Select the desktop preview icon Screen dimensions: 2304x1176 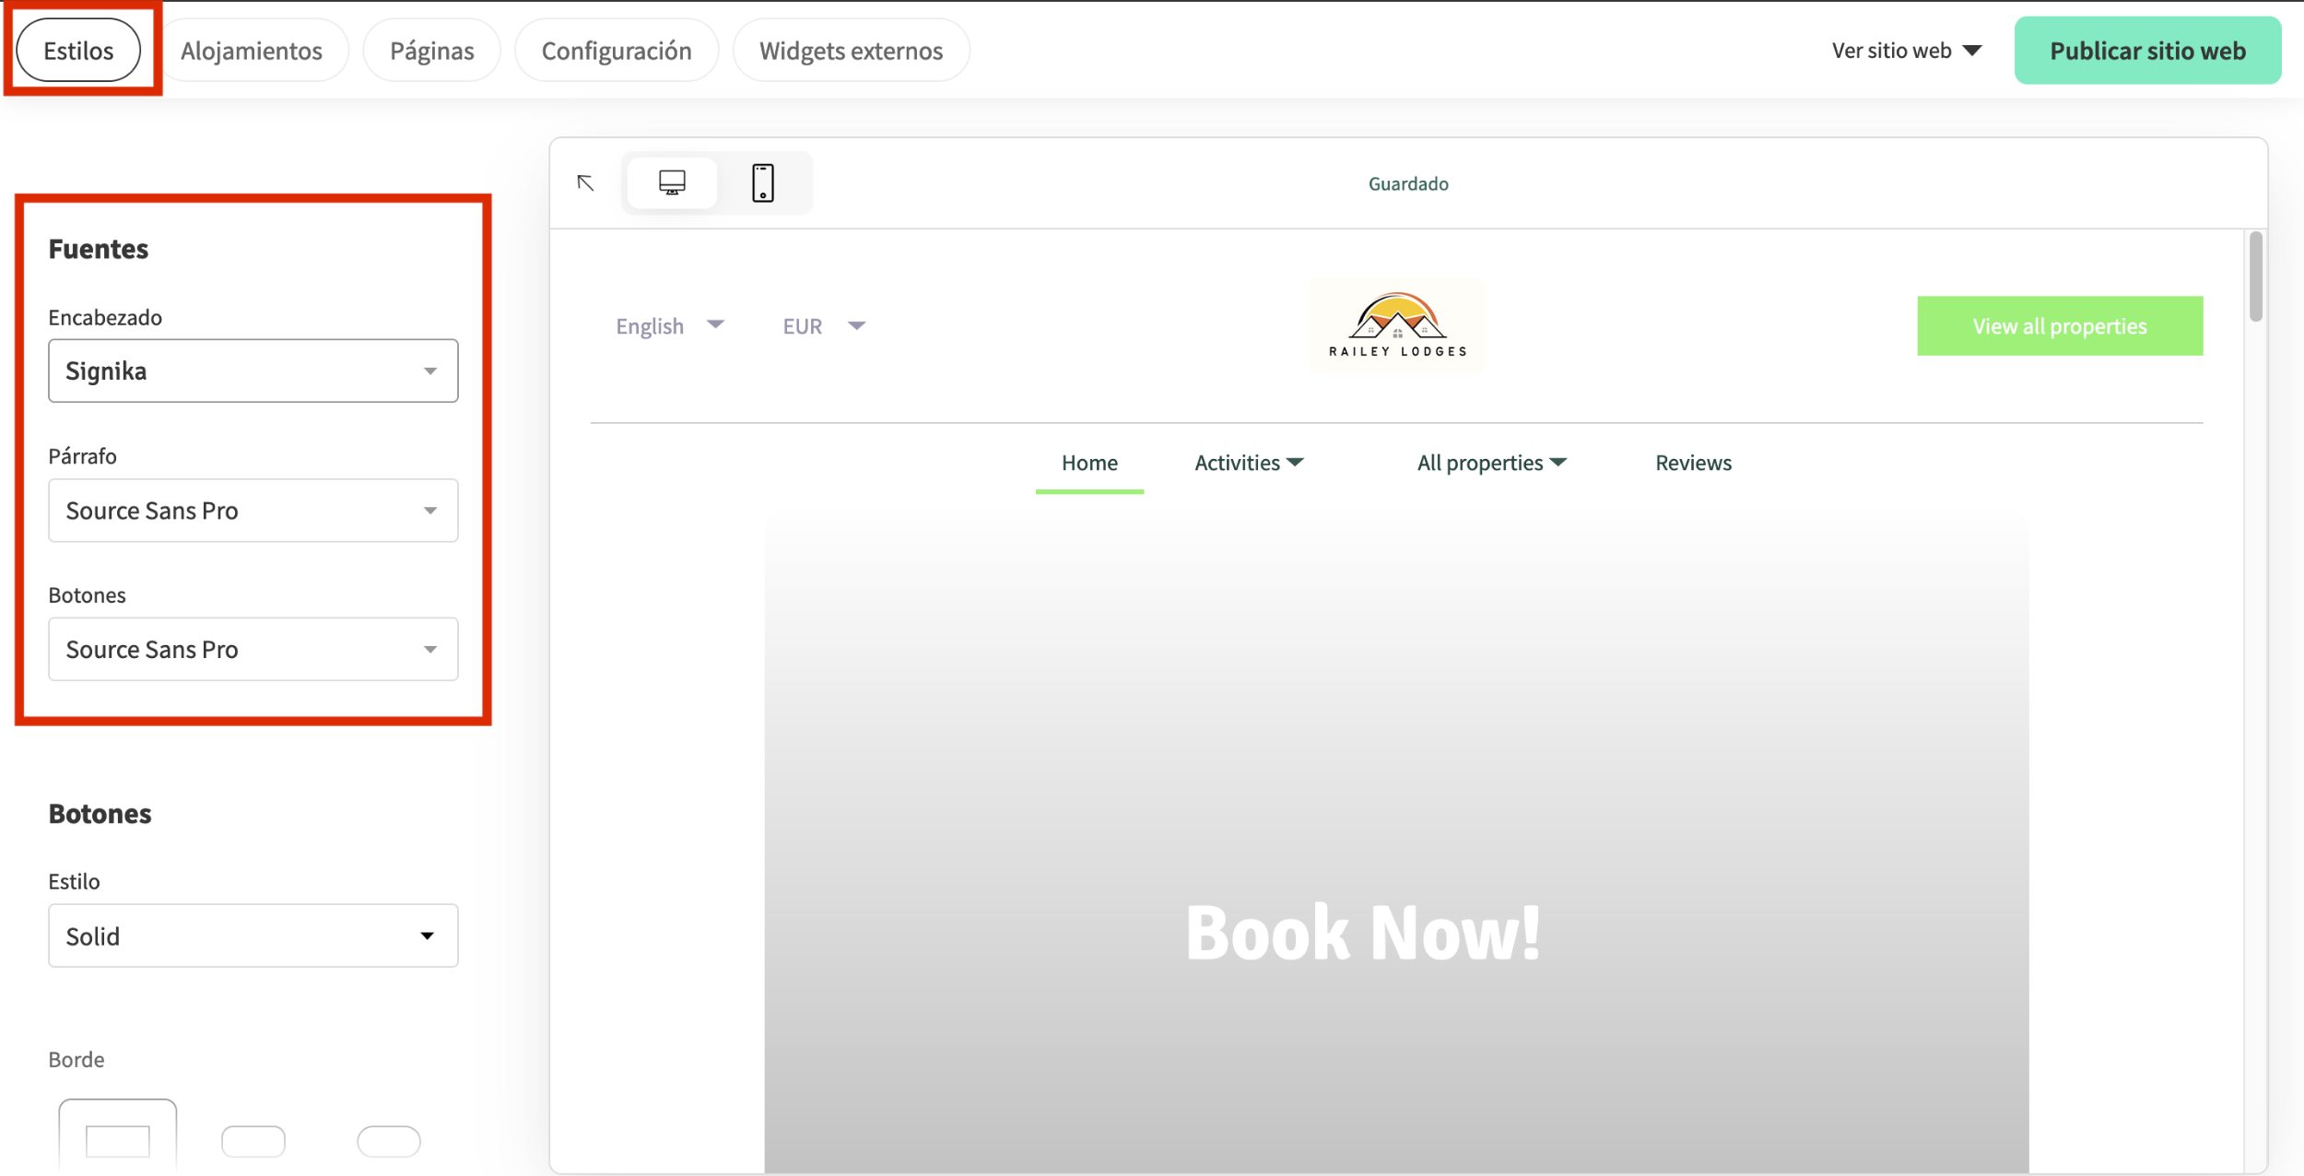click(x=672, y=182)
